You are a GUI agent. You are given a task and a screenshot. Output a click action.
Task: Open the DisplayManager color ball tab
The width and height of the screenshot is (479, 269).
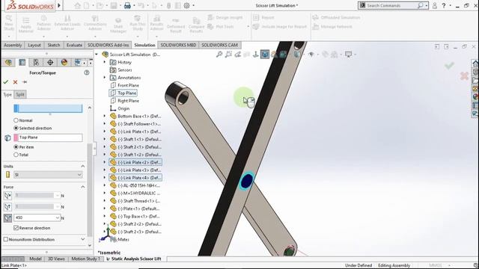point(64,62)
